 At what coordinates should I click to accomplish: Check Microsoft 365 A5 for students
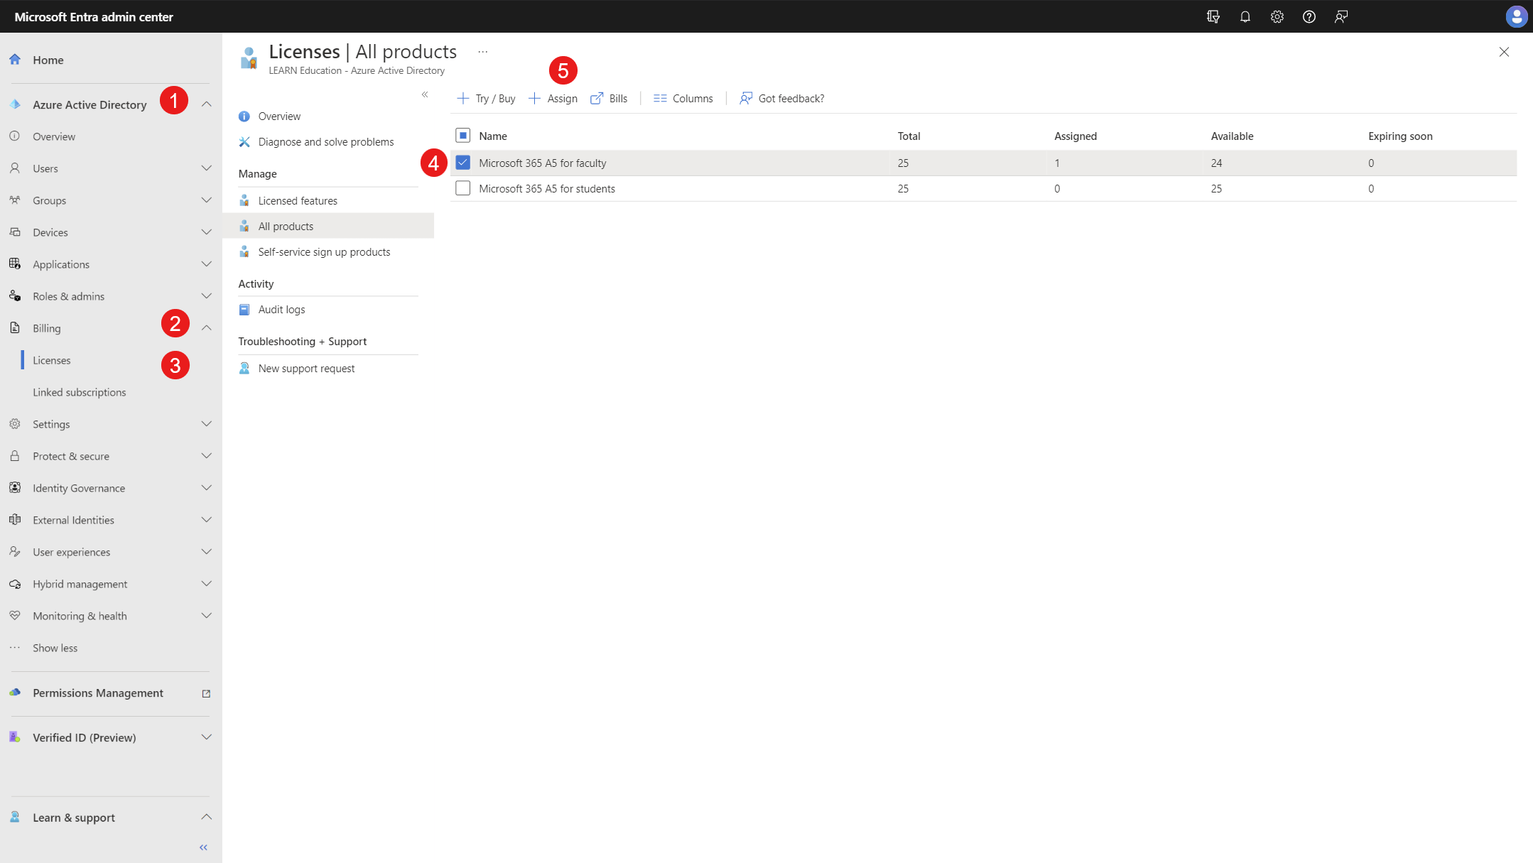tap(462, 188)
